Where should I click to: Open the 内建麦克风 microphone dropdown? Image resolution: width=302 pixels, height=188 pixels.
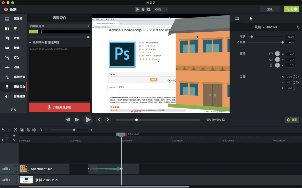59,26
